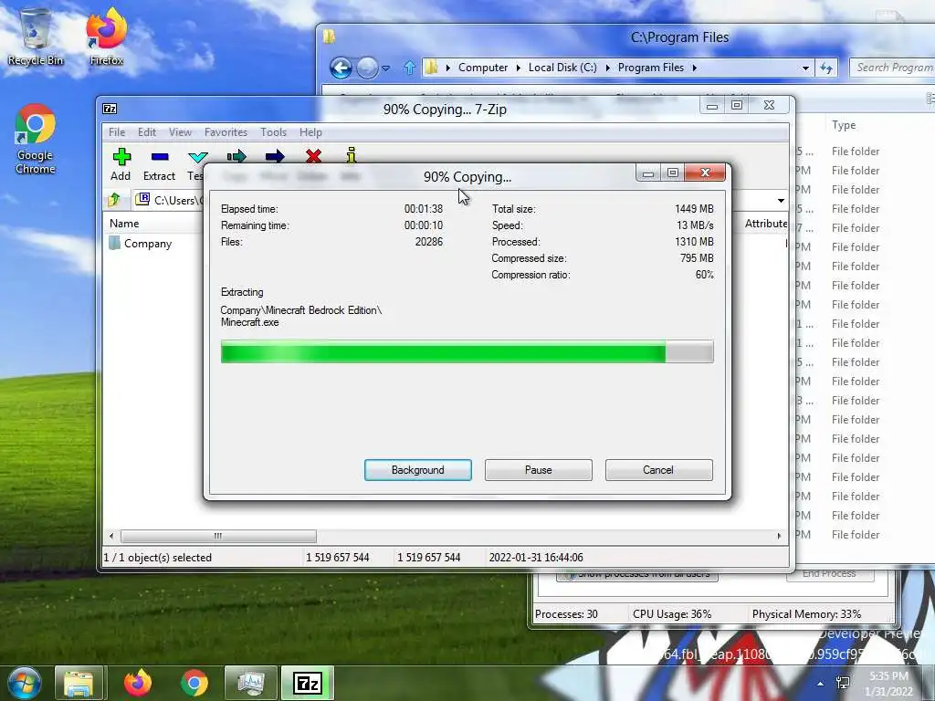Viewport: 935px width, 701px height.
Task: Click the 7z logo icon in 7-Zip title bar
Action: pyautogui.click(x=110, y=109)
